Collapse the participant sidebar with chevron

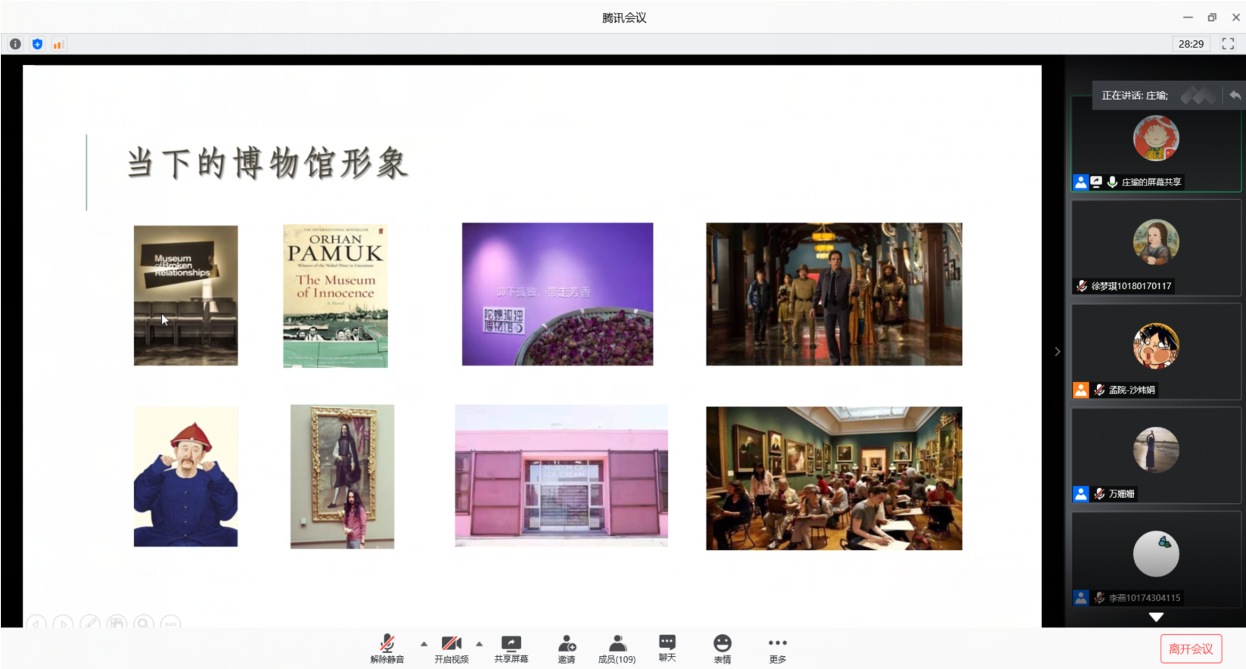click(x=1057, y=351)
